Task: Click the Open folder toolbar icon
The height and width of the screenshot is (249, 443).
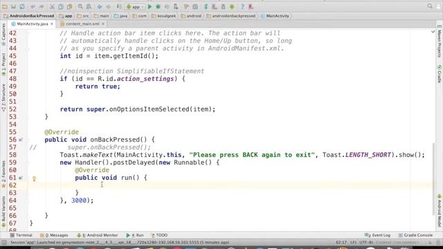Action: [x=5, y=6]
